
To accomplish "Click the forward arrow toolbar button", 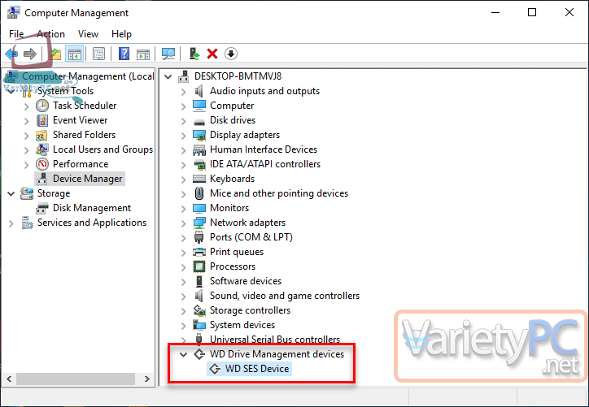I will tap(29, 54).
